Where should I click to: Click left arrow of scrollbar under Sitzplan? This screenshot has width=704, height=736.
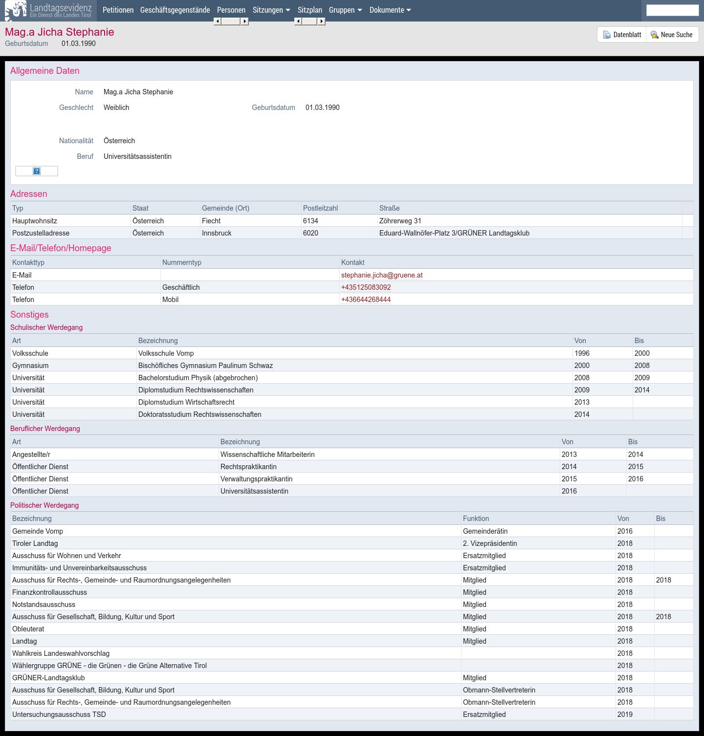(x=298, y=21)
